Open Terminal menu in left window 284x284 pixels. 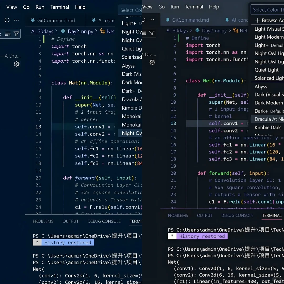(x=60, y=7)
